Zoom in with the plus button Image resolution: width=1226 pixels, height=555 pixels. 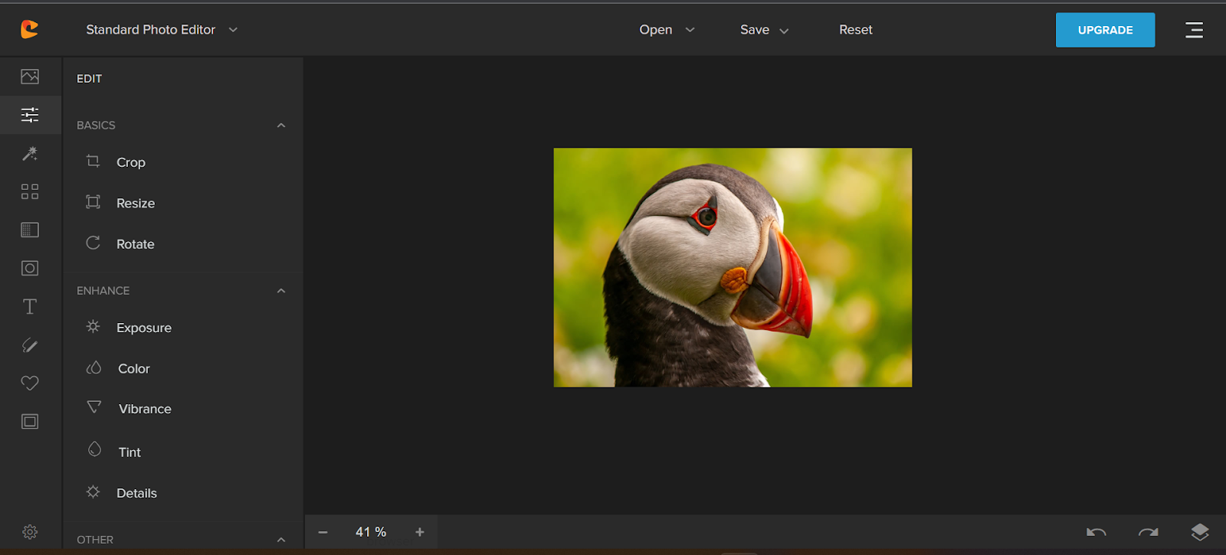[x=420, y=532]
